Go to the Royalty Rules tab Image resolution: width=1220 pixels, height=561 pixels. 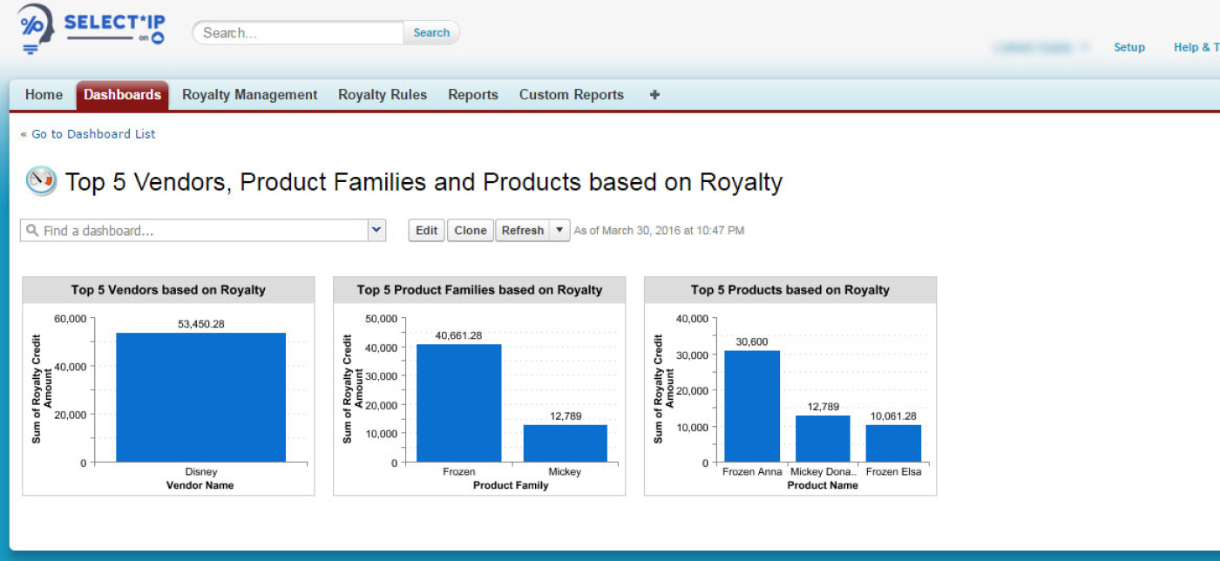pos(383,95)
